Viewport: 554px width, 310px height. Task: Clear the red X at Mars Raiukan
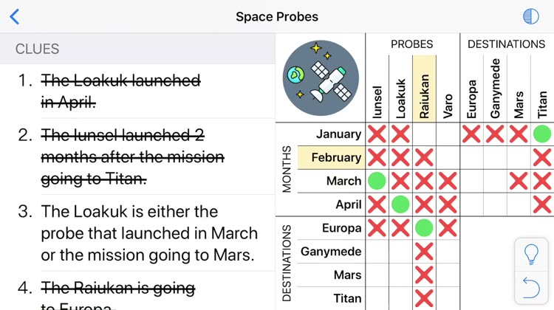coord(424,275)
